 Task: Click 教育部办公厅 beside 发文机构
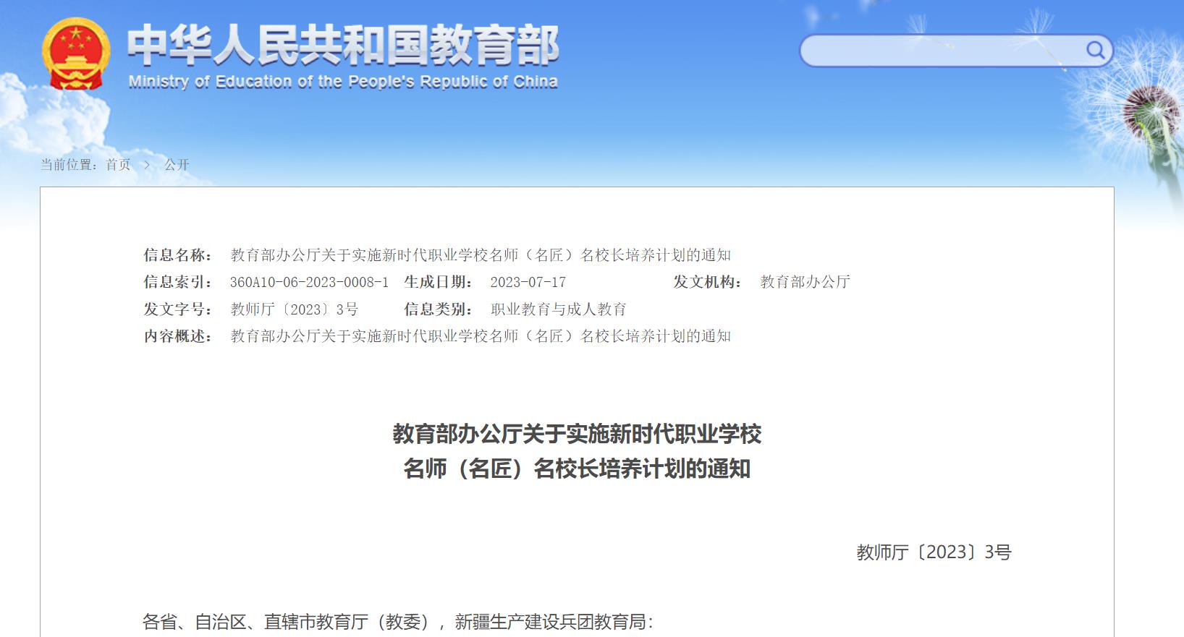tap(805, 282)
